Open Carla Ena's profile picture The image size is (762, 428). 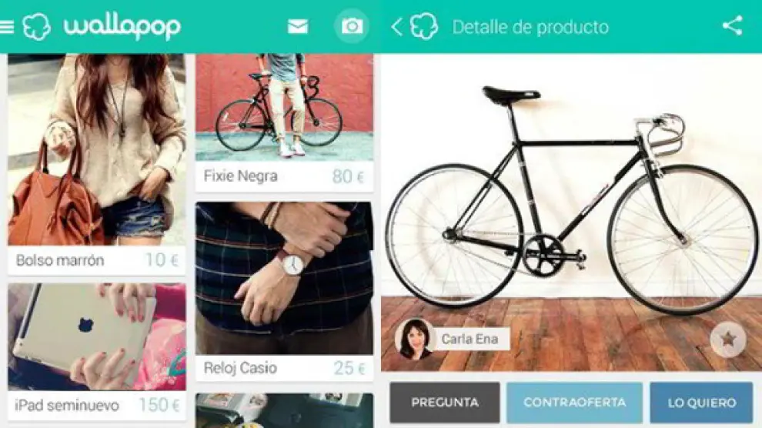click(415, 339)
